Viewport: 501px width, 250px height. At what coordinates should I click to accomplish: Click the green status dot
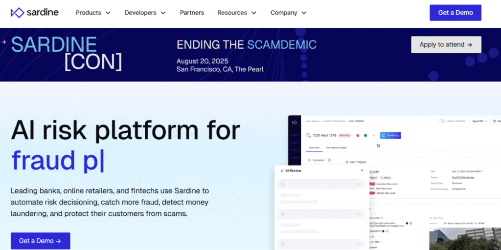click(x=365, y=136)
